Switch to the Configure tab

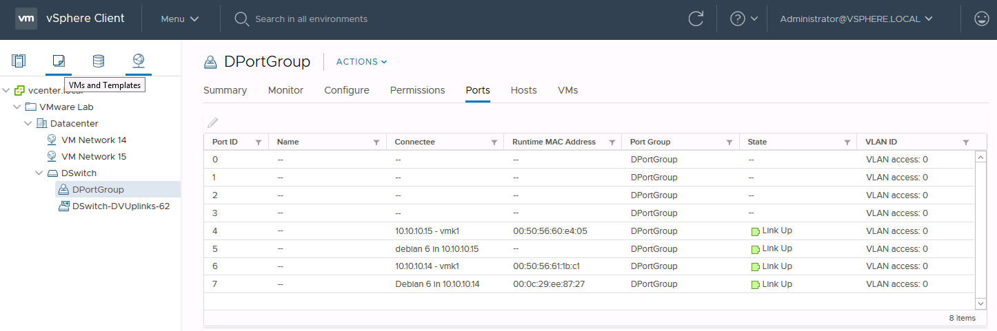[347, 90]
